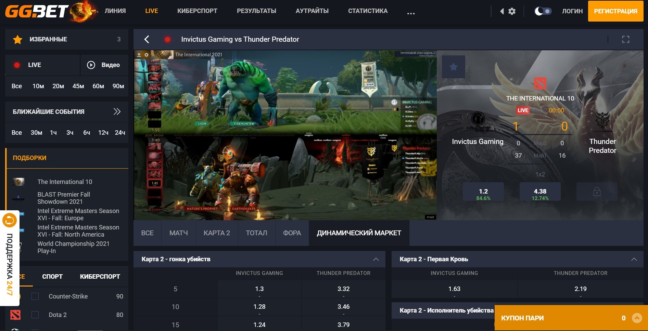The width and height of the screenshot is (648, 331).
Task: Open Intel Extreme Masters Fall: North America
Action: point(78,231)
